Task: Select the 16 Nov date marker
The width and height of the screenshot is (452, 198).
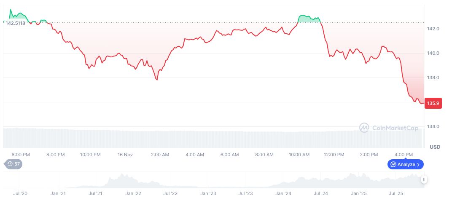Action: [125, 155]
